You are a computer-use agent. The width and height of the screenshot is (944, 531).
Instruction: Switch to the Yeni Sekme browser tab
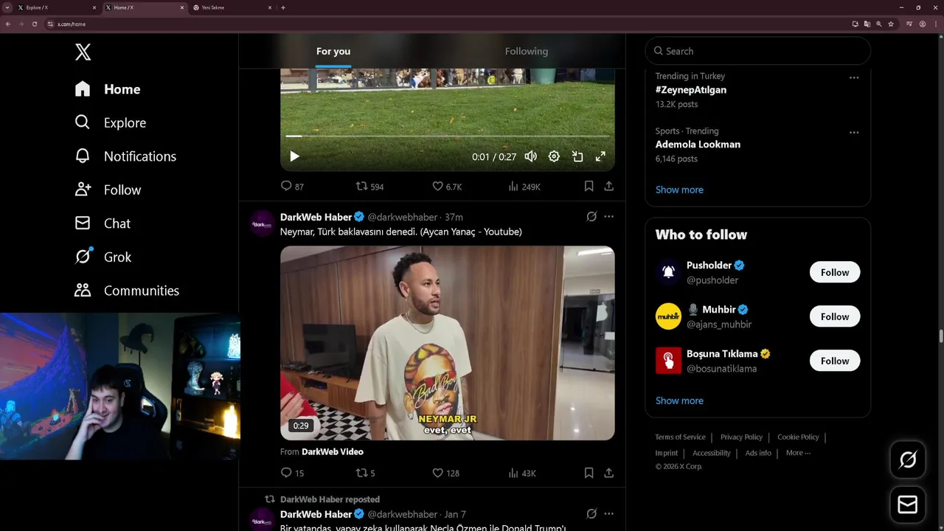(232, 7)
